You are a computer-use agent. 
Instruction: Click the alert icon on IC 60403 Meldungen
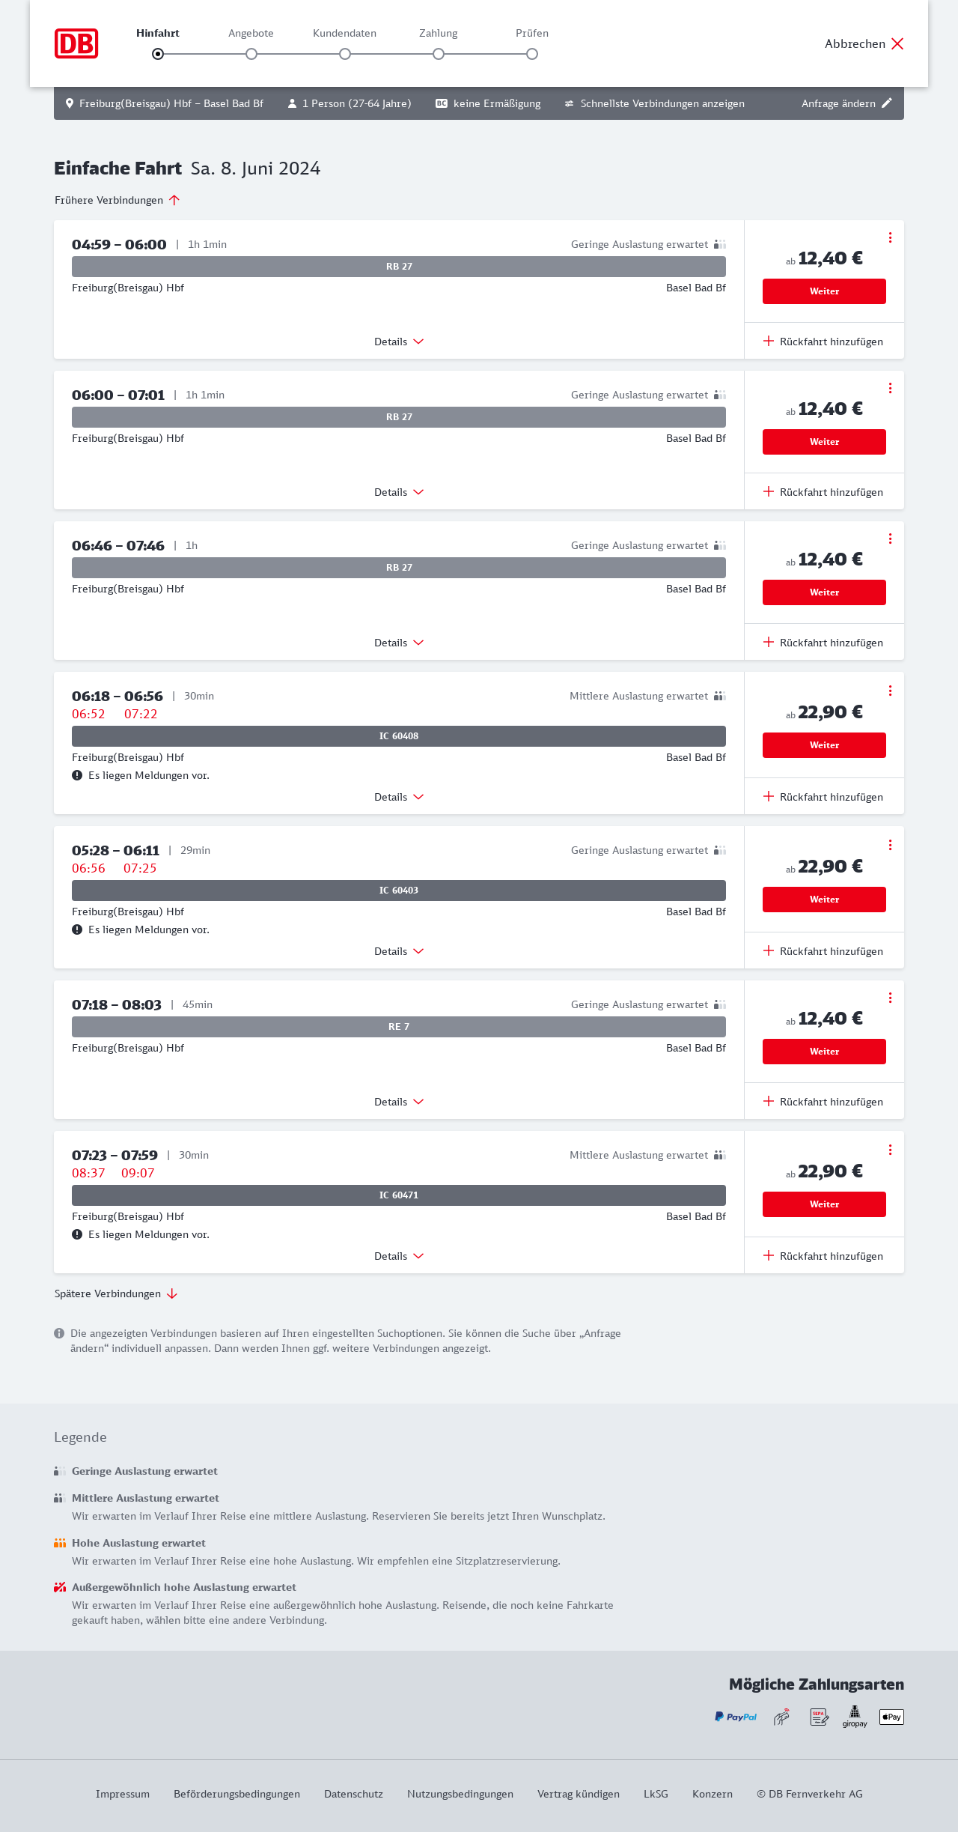point(77,929)
